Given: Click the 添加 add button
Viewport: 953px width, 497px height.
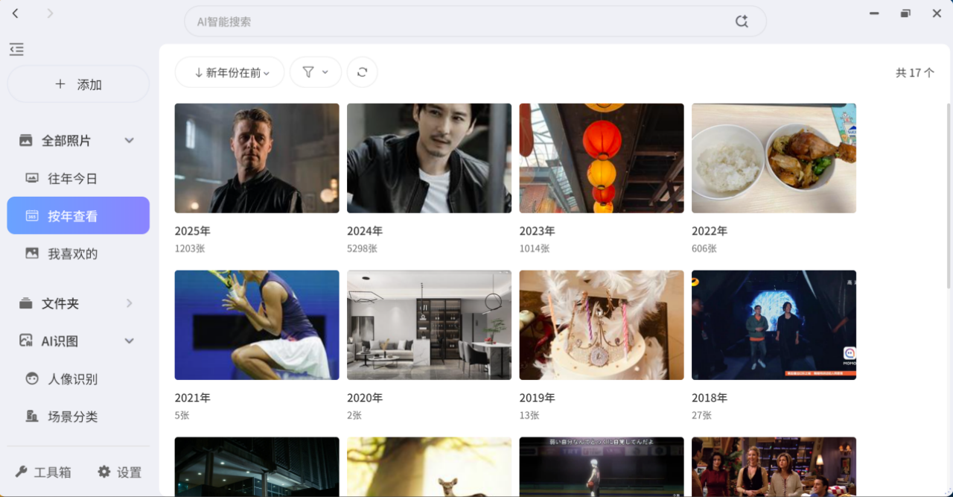Looking at the screenshot, I should (78, 84).
